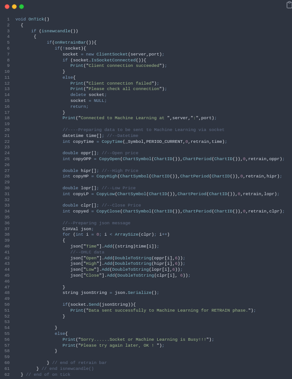Click the 'IsSocketConnected' method call
The image size is (292, 379).
coord(114,60)
